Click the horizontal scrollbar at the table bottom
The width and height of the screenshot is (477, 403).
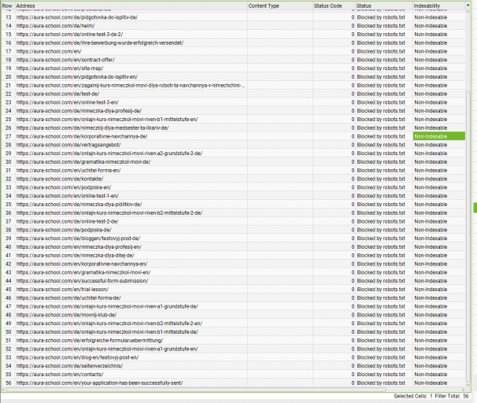coord(196,390)
